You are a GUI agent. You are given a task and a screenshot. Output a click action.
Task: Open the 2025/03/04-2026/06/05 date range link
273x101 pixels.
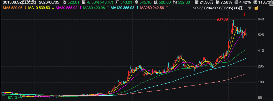coord(220,8)
